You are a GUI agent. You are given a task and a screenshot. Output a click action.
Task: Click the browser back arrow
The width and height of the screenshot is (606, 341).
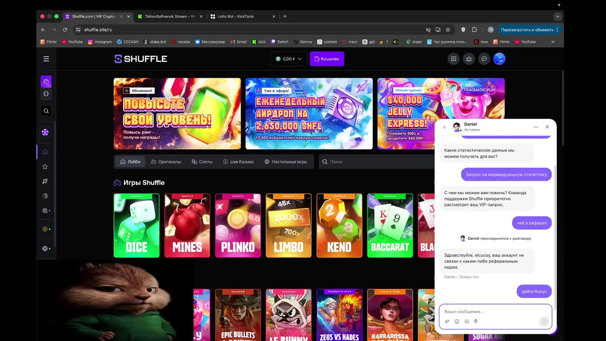(x=43, y=29)
